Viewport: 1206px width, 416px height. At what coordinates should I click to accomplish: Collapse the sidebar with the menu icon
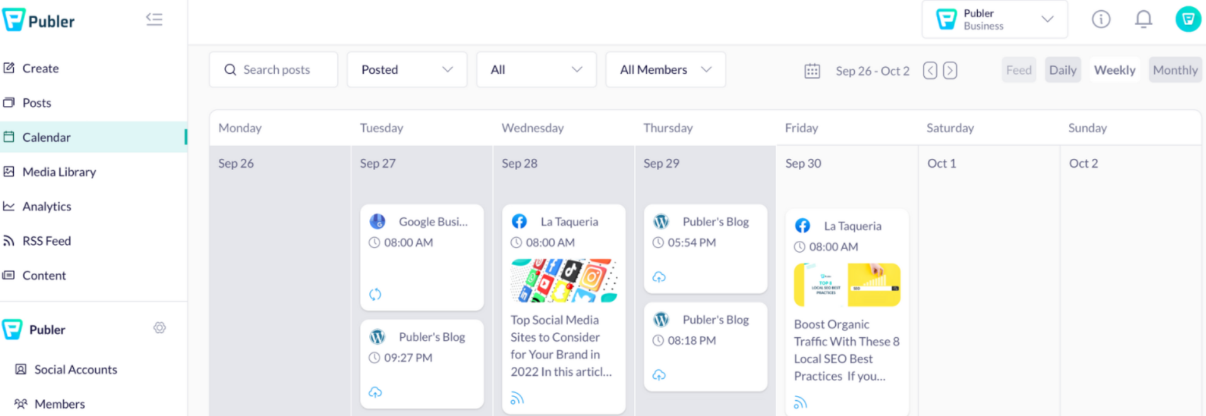click(x=154, y=20)
